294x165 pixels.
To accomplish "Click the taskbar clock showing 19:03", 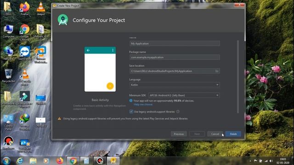I will click(x=283, y=161).
